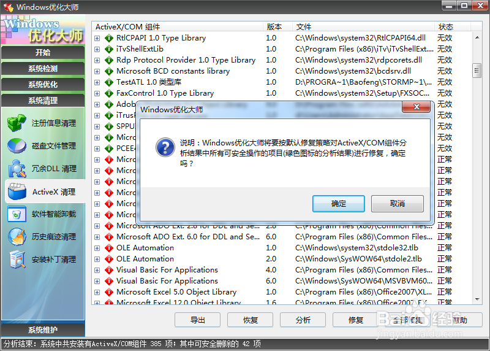
Task: Open 注册信息清理 registry cleanup icon
Action: tap(17, 123)
